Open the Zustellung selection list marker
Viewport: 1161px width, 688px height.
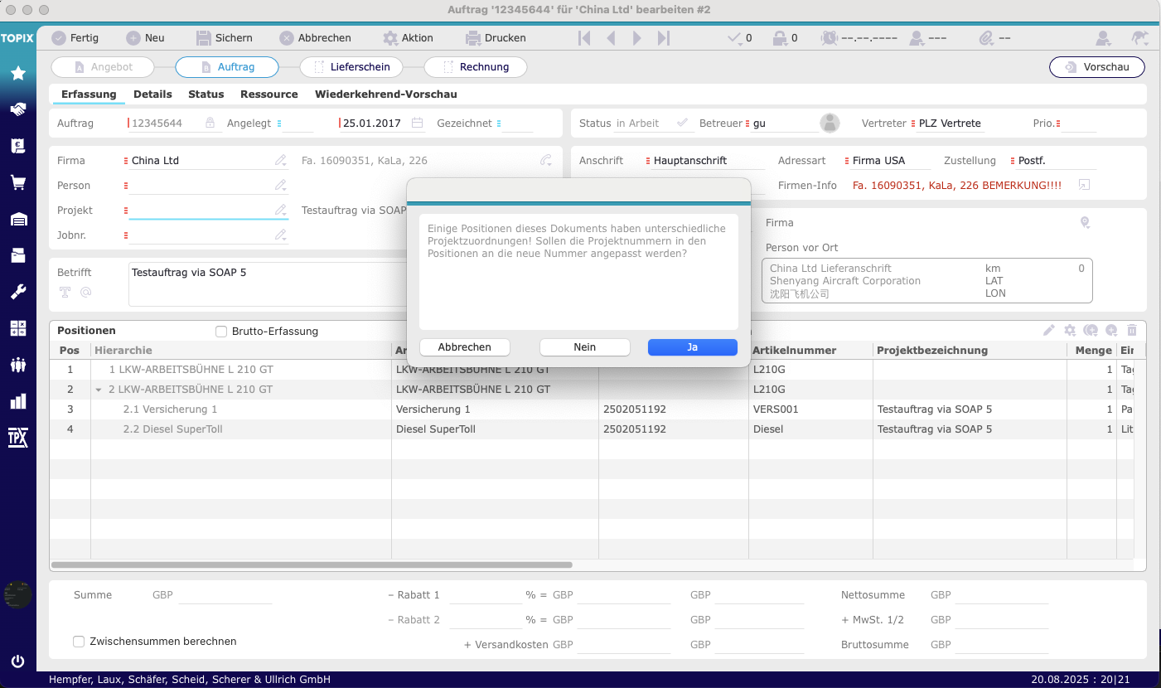[1013, 161]
